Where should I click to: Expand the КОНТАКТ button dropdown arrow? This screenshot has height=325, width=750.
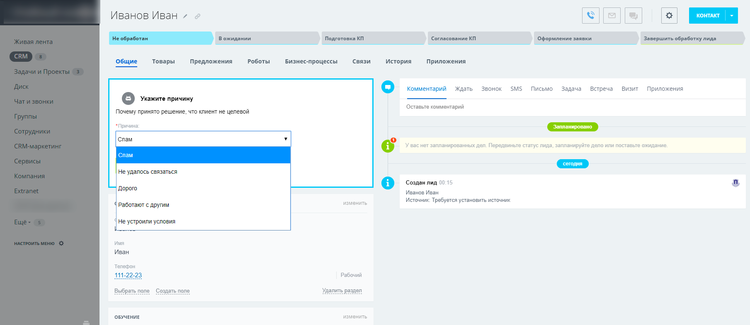pyautogui.click(x=732, y=16)
